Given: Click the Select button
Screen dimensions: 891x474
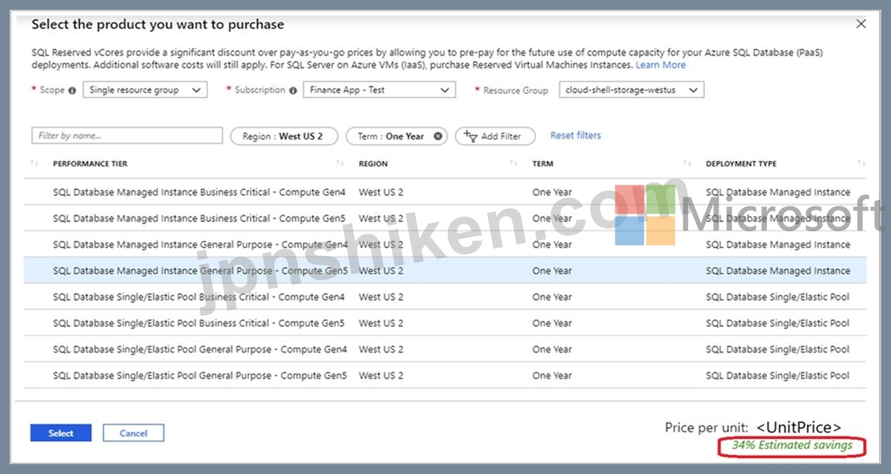Looking at the screenshot, I should pyautogui.click(x=61, y=433).
